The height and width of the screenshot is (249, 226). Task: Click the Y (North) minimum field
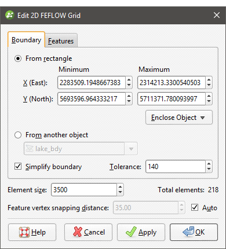pyautogui.click(x=92, y=99)
